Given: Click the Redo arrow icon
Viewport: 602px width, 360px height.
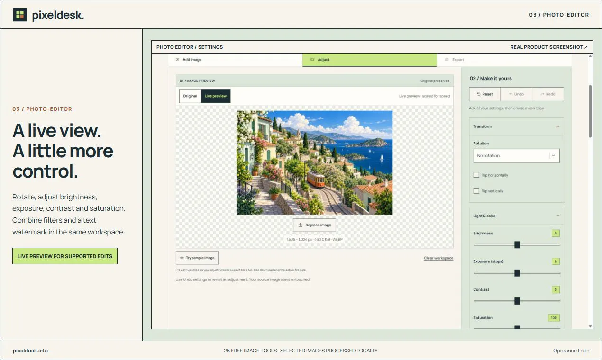Looking at the screenshot, I should click(542, 94).
